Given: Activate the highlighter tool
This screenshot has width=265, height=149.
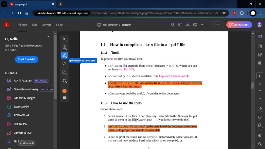Looking at the screenshot, I should point(64,55).
